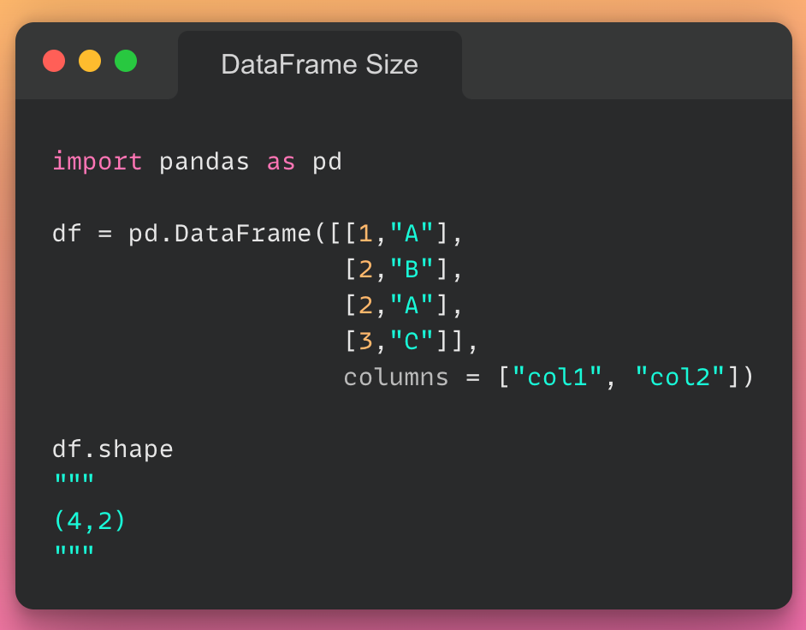Click the pink import keyword
Viewport: 806px width, 630px height.
98,162
